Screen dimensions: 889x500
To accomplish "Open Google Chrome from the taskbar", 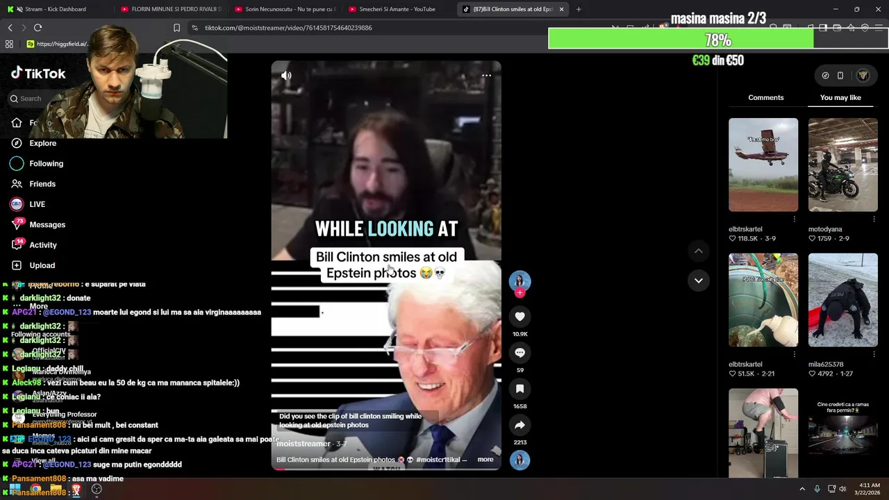I will [35, 489].
